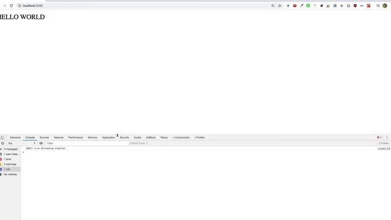The image size is (391, 220).
Task: Click the HELLO WORLD page text
Action: coord(22,17)
